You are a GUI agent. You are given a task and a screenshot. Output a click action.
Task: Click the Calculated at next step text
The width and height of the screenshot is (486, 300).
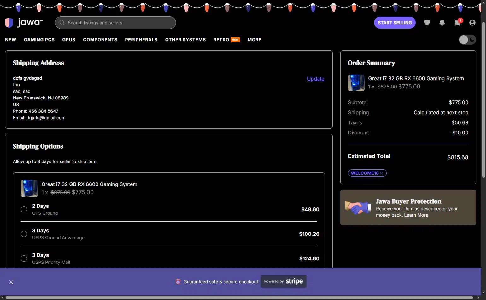pyautogui.click(x=441, y=112)
